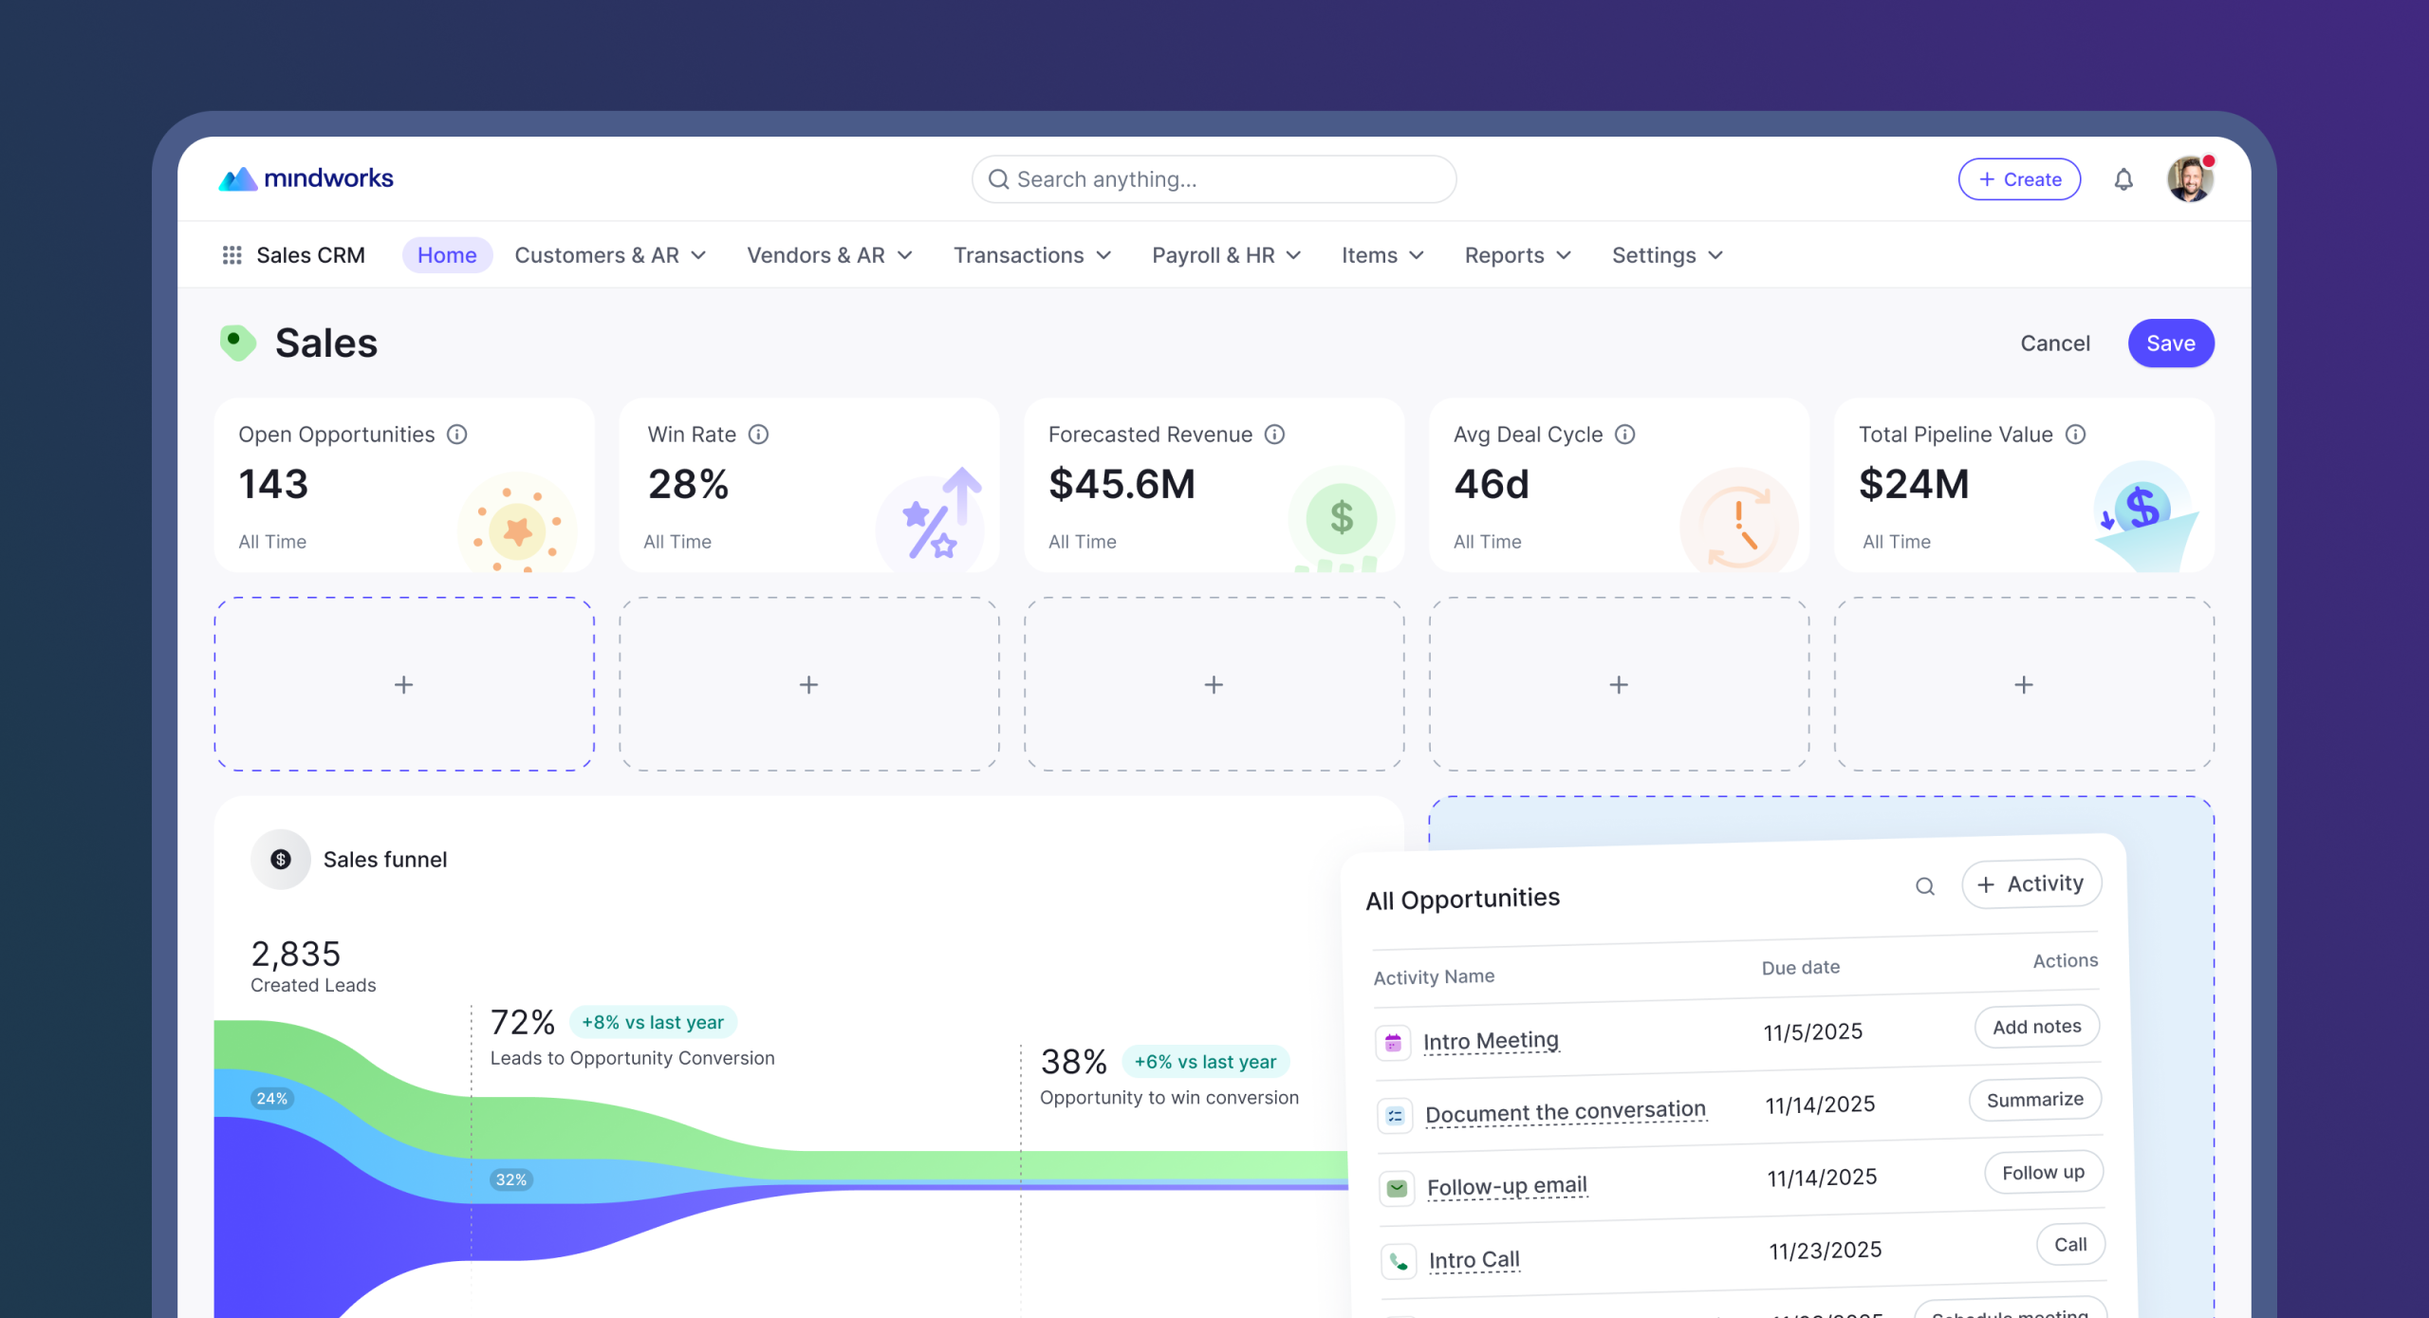This screenshot has width=2429, height=1318.
Task: Click the Save button
Action: tap(2171, 343)
